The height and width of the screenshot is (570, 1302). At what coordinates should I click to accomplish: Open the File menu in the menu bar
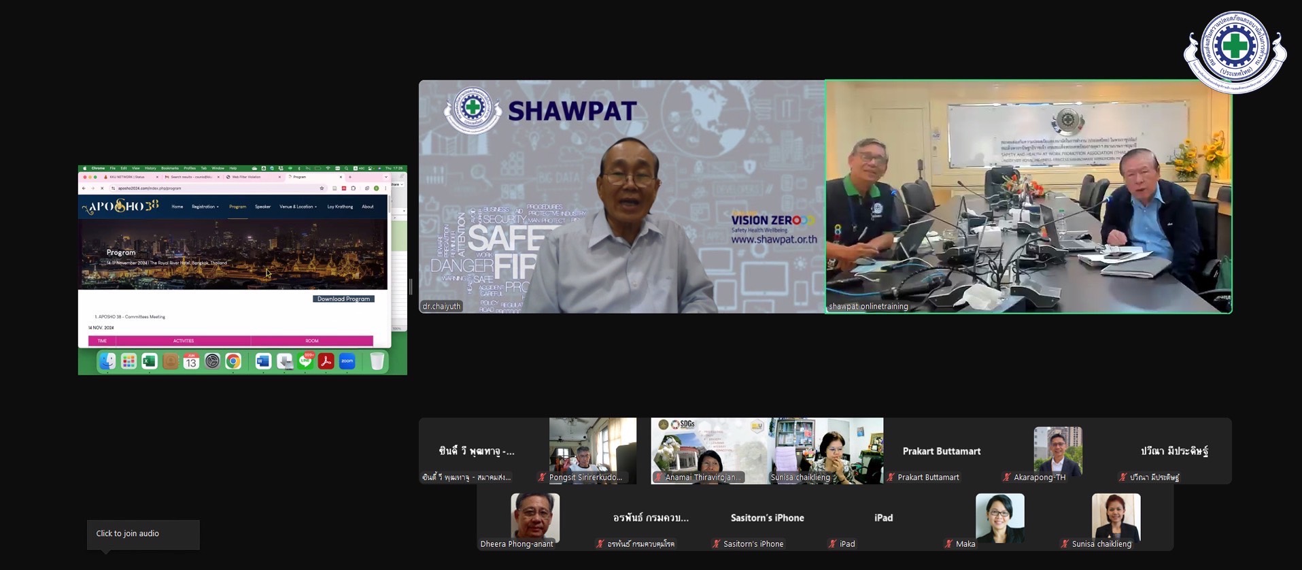[x=113, y=168]
